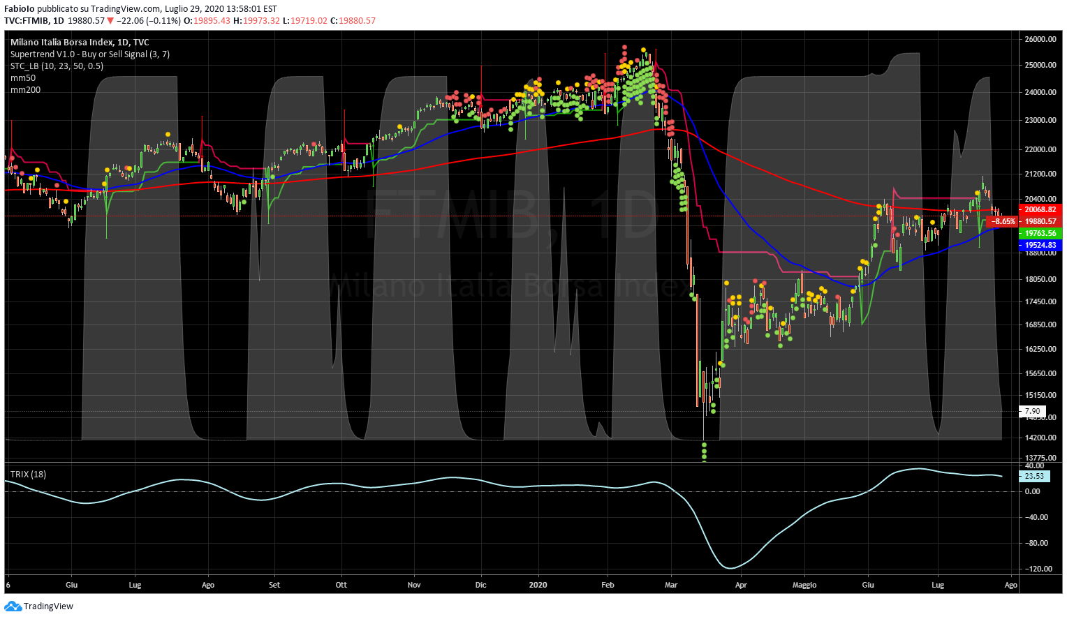Click 16850.00 on the price axis
This screenshot has width=1067, height=619.
(x=1040, y=325)
